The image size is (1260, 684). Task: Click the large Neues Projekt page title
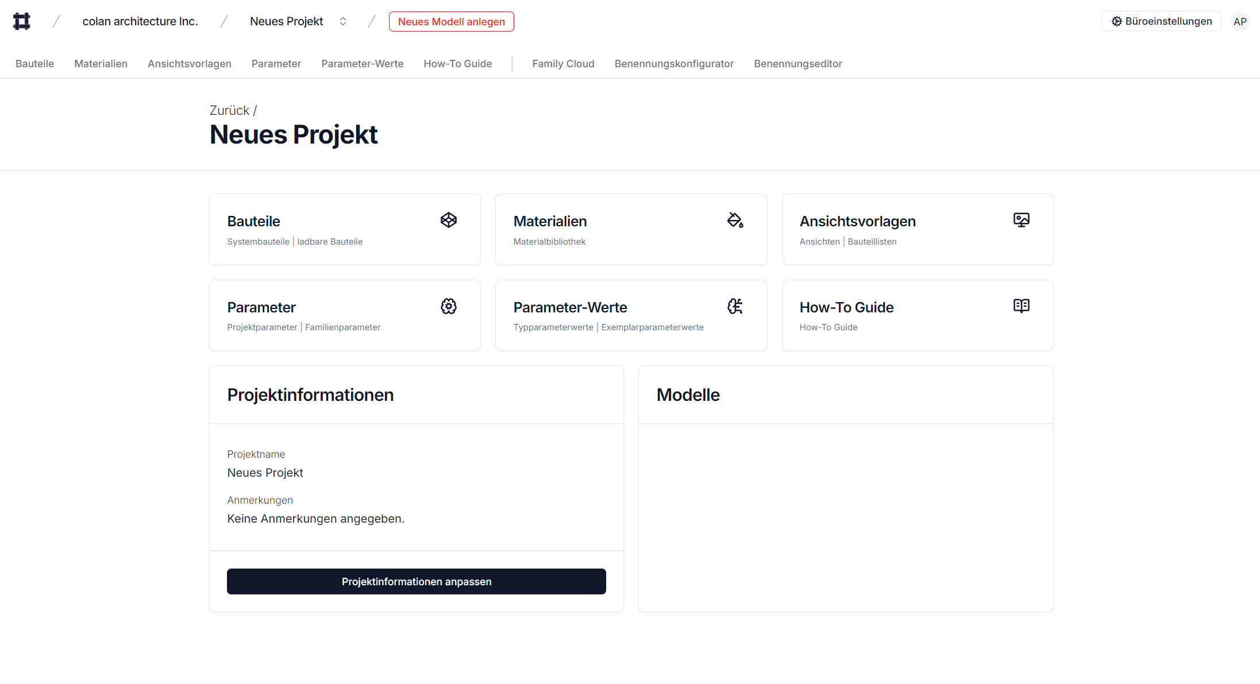pyautogui.click(x=293, y=135)
